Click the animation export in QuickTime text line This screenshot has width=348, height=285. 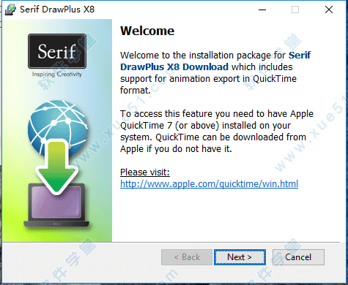pos(208,79)
